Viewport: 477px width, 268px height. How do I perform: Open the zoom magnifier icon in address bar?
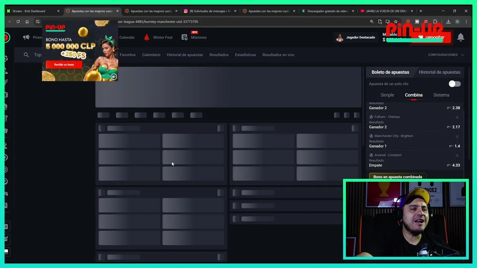coord(372,22)
